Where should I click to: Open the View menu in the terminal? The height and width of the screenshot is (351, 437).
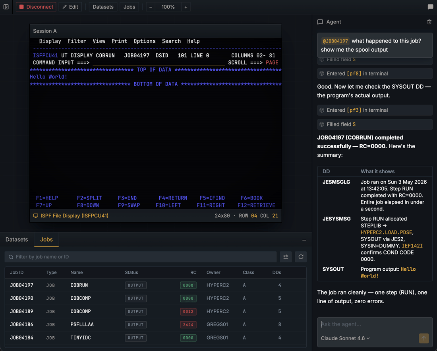tap(99, 41)
